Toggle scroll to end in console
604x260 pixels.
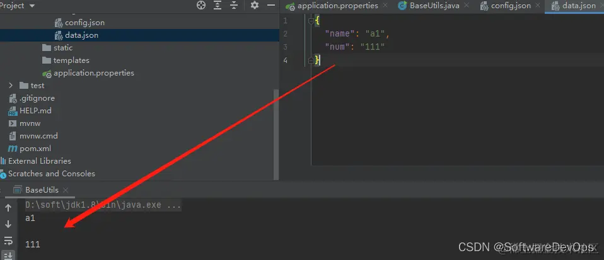tap(8, 256)
